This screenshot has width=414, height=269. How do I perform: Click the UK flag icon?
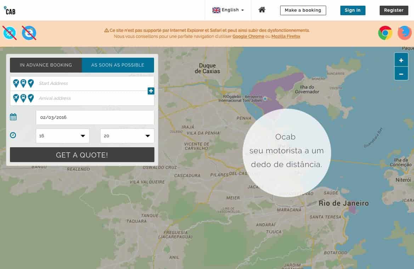(x=216, y=10)
